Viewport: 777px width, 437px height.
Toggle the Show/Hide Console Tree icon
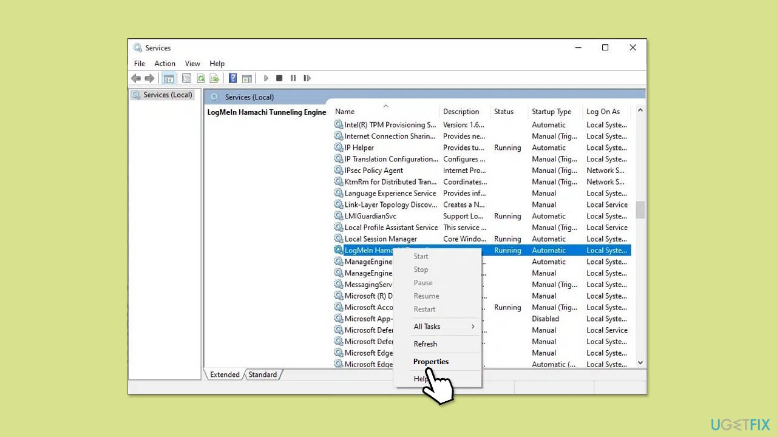[169, 78]
